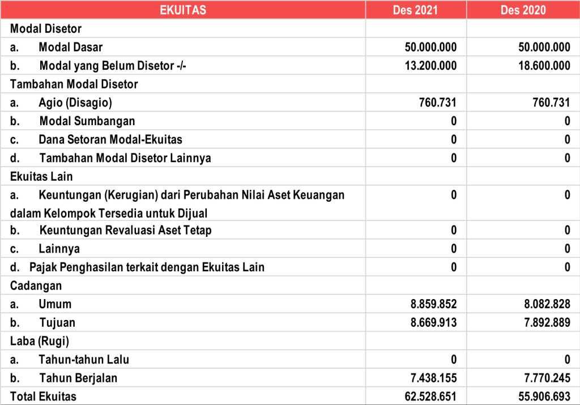Image resolution: width=580 pixels, height=405 pixels.
Task: Click the Dana Setoran Modal-Ekuitas label
Action: coord(110,139)
